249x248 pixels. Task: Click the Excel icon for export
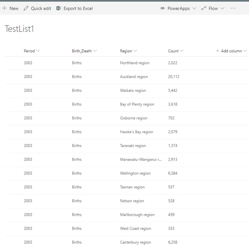click(59, 8)
